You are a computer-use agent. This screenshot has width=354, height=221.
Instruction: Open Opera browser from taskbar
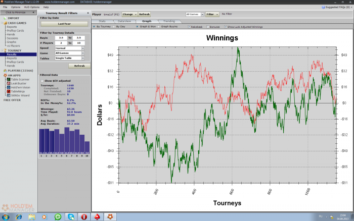(84, 217)
